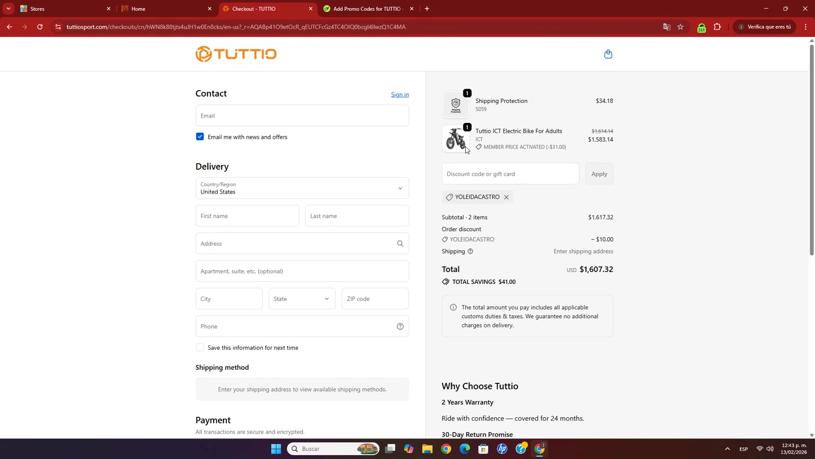815x459 pixels.
Task: Open Microsoft Store from the taskbar
Action: pyautogui.click(x=484, y=449)
